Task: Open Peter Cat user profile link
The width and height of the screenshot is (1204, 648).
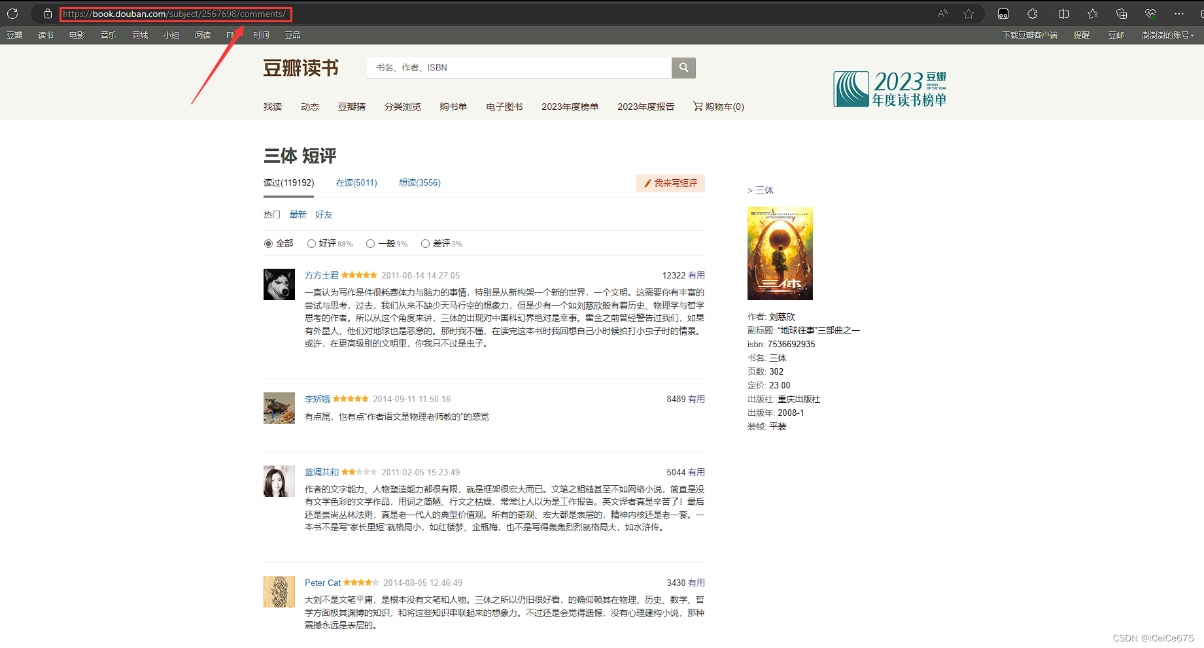Action: 323,583
